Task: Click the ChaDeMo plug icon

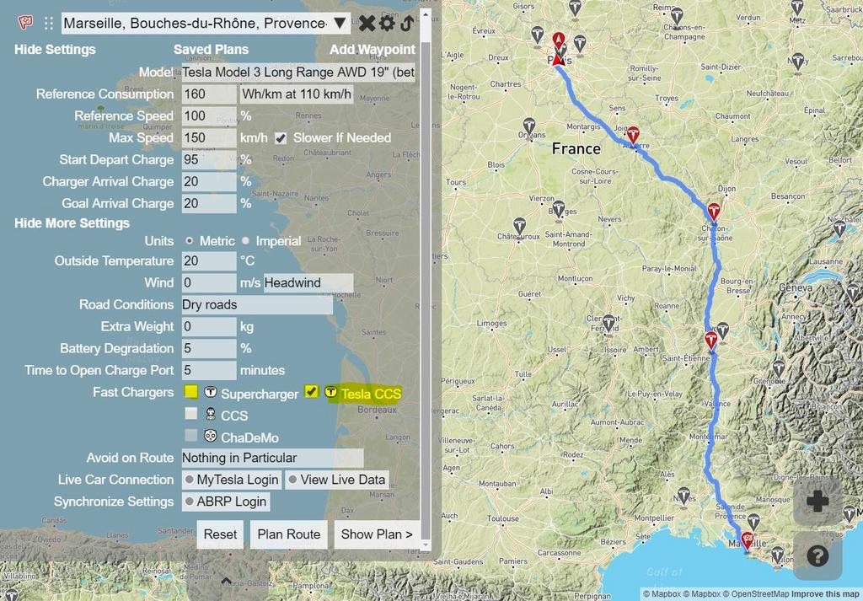Action: coord(210,437)
